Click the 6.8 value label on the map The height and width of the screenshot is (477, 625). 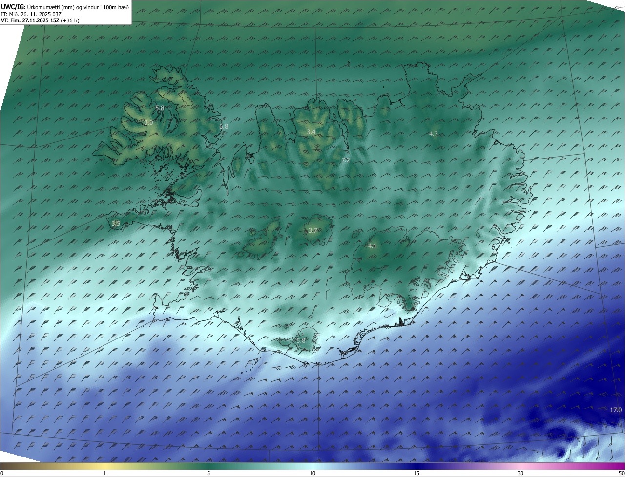click(x=224, y=126)
